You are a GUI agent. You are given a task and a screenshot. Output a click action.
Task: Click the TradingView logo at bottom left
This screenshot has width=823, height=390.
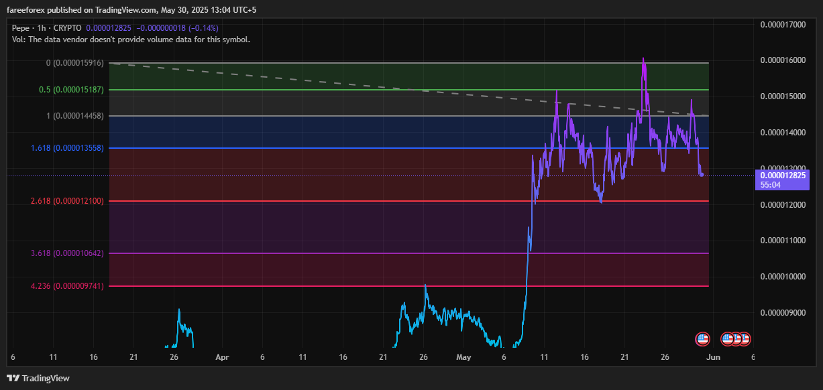pos(38,378)
